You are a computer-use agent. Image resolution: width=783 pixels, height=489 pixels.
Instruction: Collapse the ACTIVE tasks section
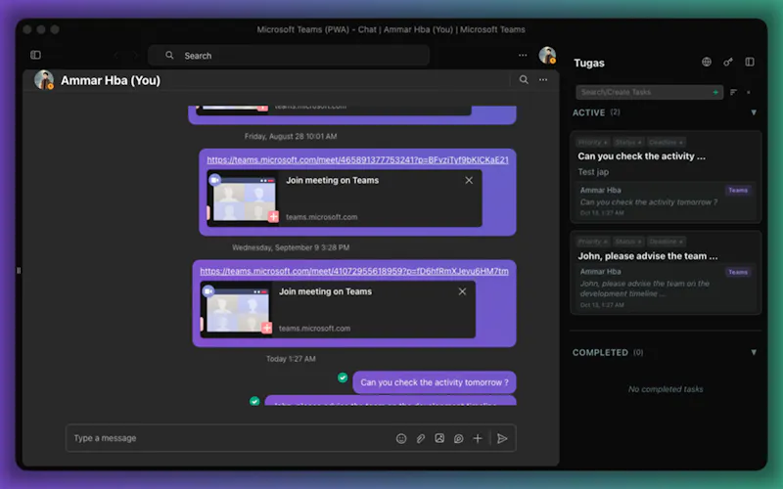click(754, 112)
